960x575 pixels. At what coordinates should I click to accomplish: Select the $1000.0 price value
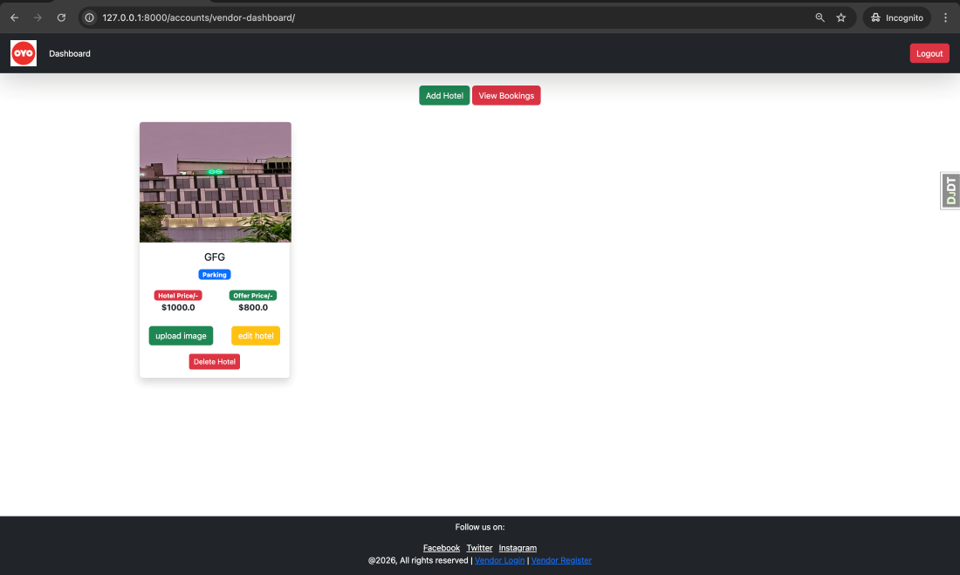point(178,307)
